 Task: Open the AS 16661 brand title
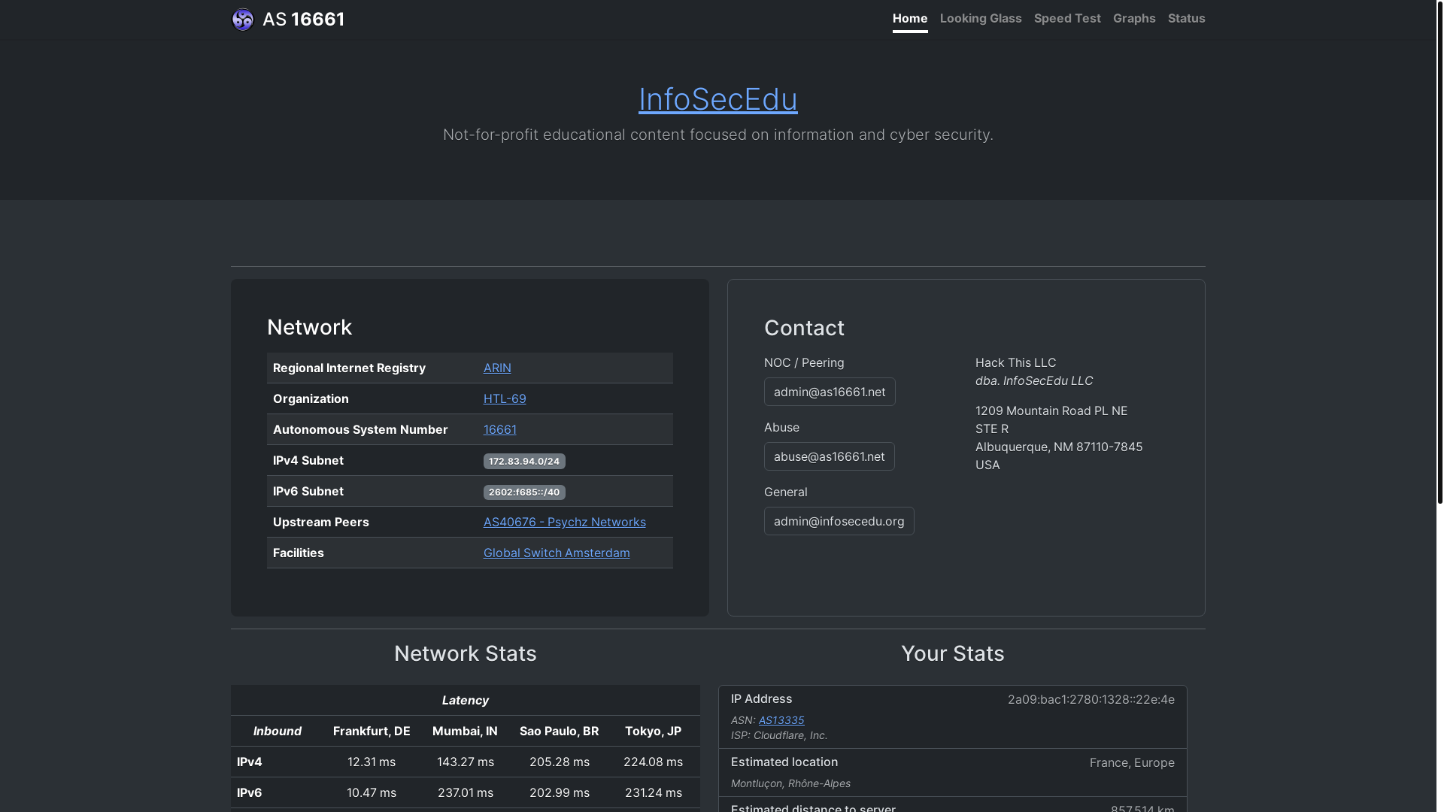pyautogui.click(x=303, y=20)
